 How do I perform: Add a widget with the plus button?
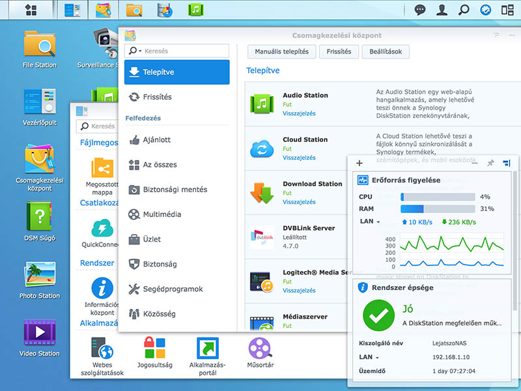pyautogui.click(x=359, y=163)
